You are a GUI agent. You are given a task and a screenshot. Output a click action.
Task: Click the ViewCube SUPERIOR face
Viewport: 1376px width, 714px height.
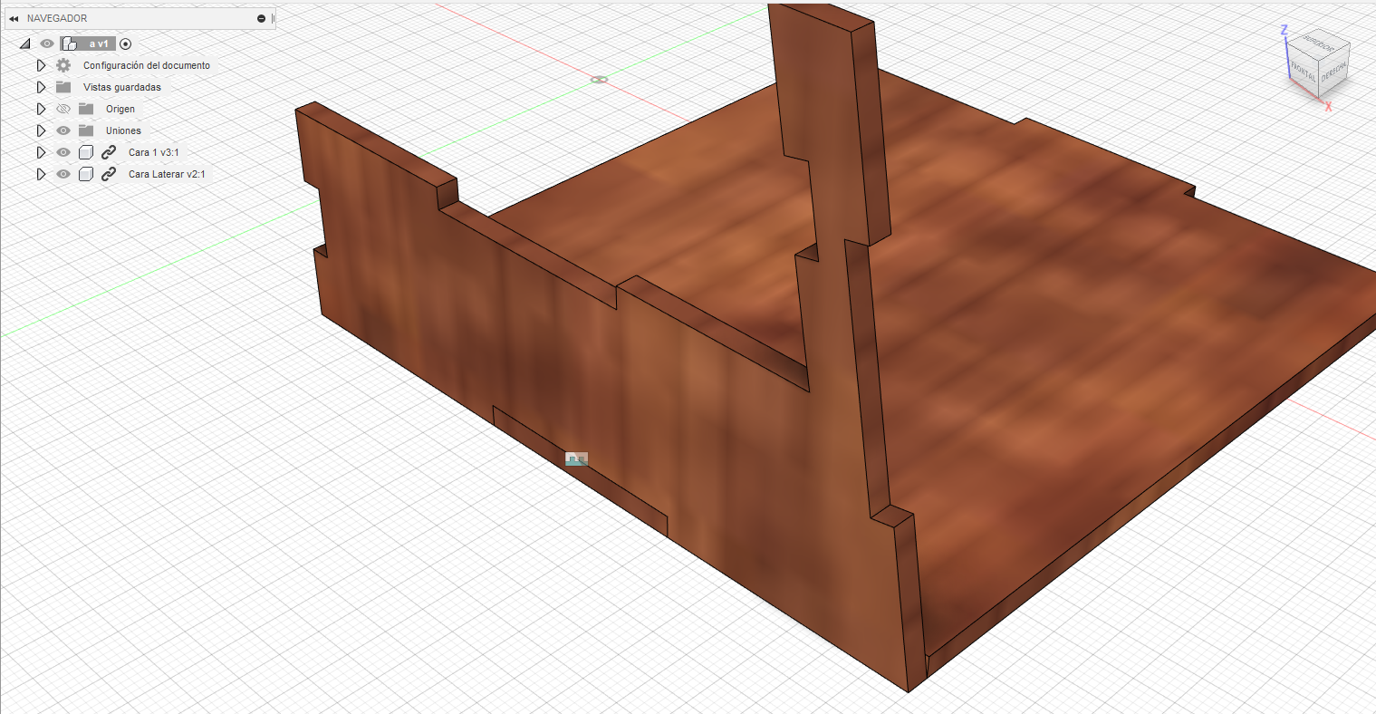1320,45
